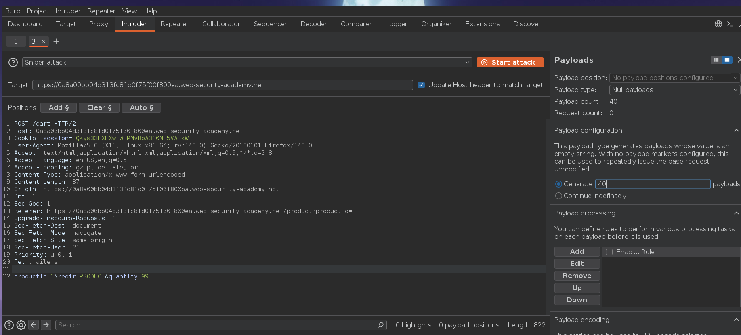Click the Start attack button

click(510, 62)
